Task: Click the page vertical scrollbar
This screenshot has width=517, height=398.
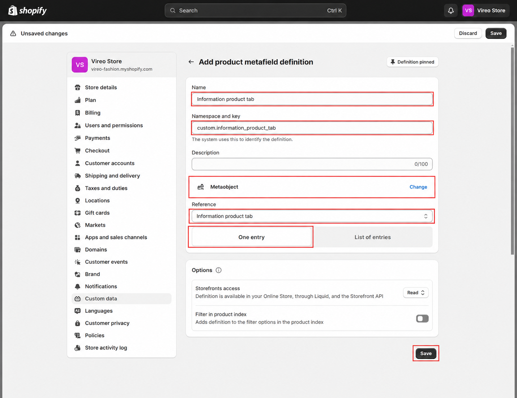Action: tap(512, 150)
